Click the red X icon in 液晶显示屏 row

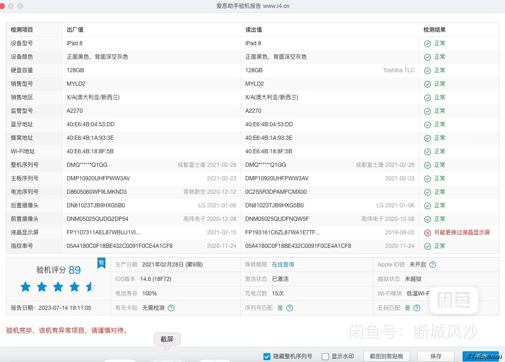tap(427, 232)
